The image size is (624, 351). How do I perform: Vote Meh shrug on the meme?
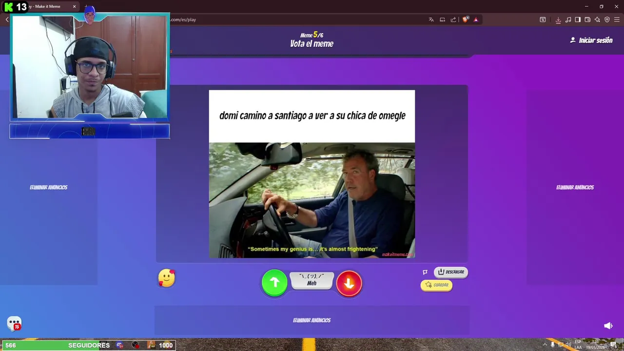tap(312, 280)
